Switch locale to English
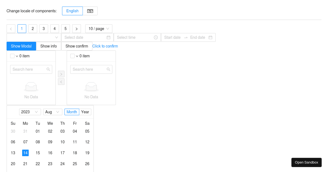 pyautogui.click(x=72, y=11)
